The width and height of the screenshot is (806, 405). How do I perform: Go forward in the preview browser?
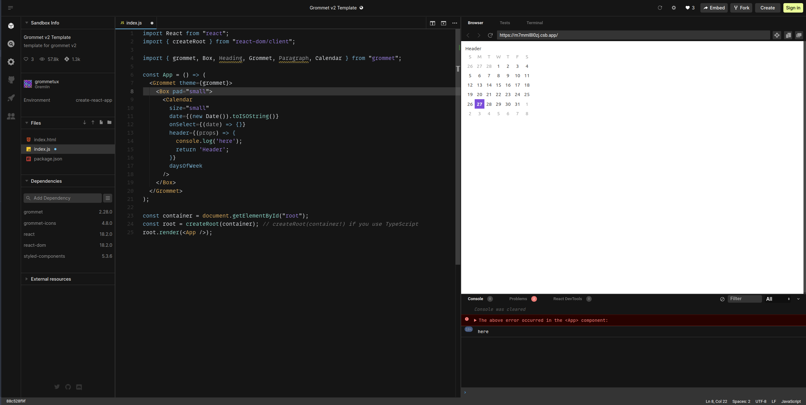(x=479, y=35)
